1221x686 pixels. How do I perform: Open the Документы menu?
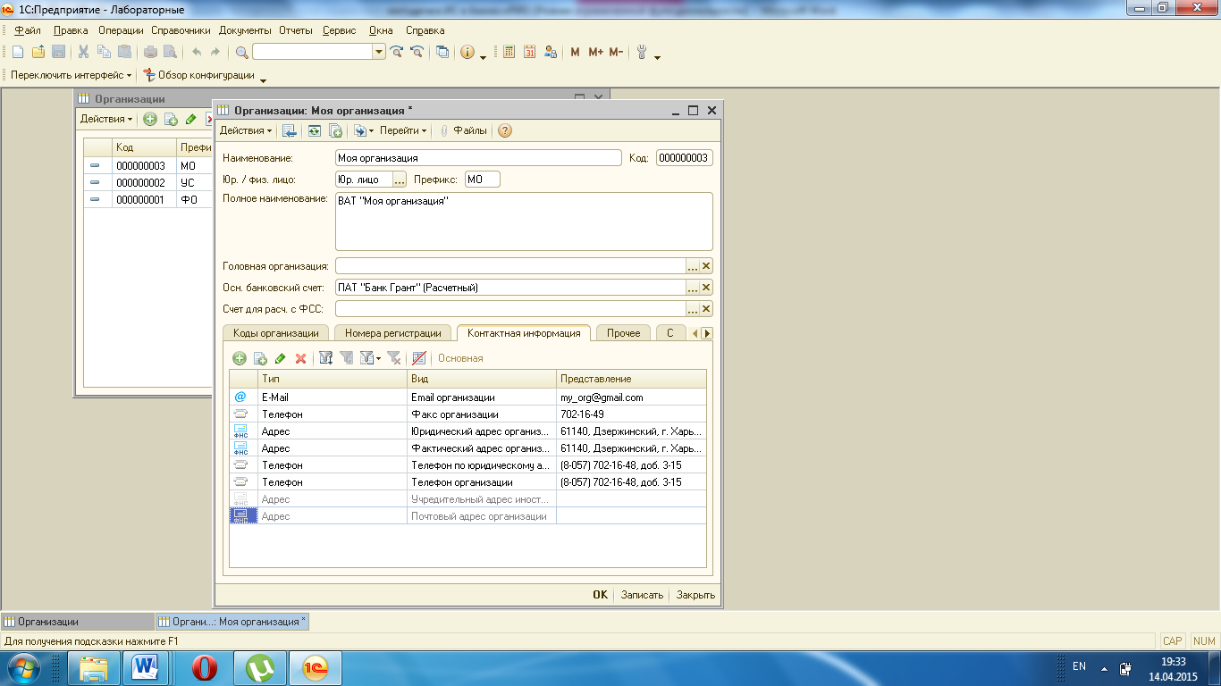(x=245, y=30)
